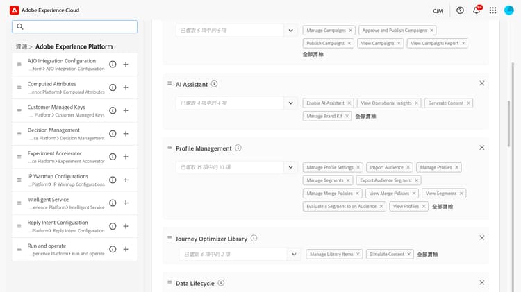Show info for Customer Managed Keys

pos(113,110)
